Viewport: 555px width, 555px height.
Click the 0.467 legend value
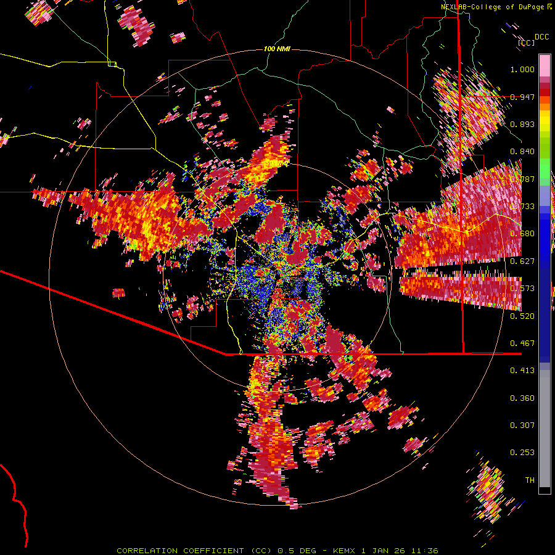pyautogui.click(x=522, y=343)
